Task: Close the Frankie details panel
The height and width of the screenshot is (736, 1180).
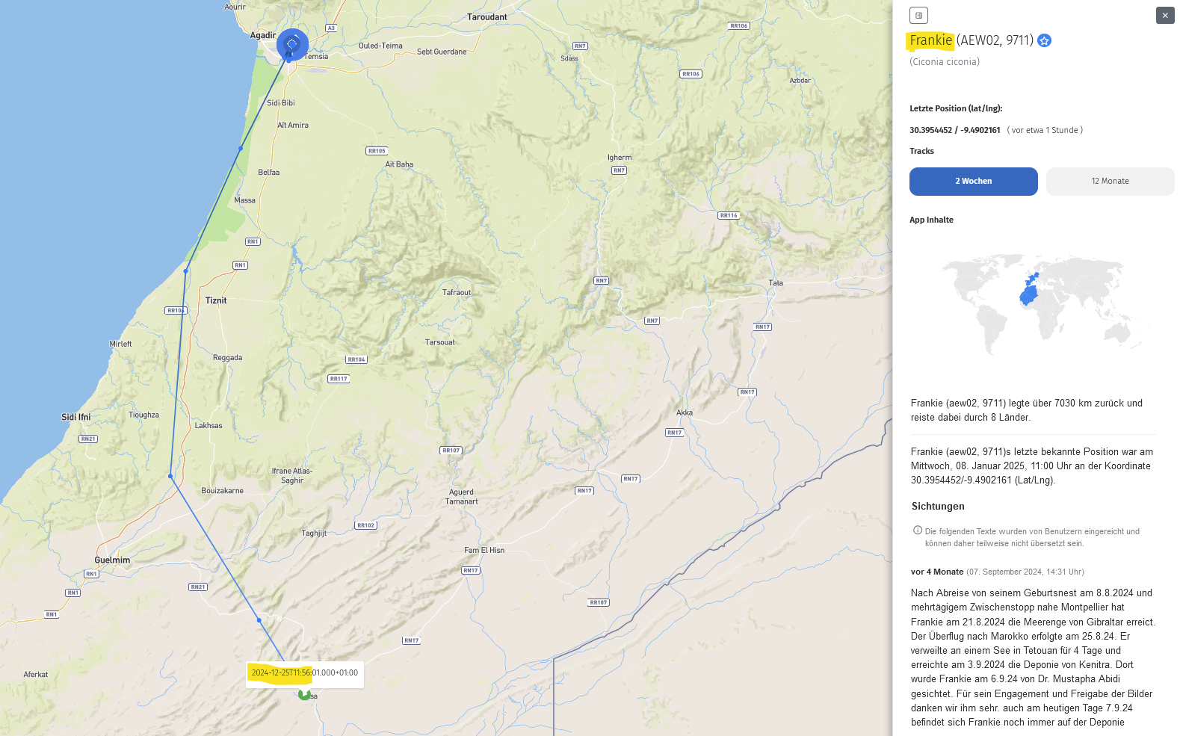Action: 1164,15
